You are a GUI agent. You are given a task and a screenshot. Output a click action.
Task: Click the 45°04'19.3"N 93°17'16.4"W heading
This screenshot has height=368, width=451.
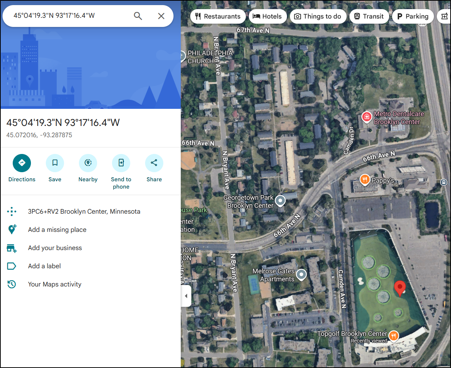63,123
